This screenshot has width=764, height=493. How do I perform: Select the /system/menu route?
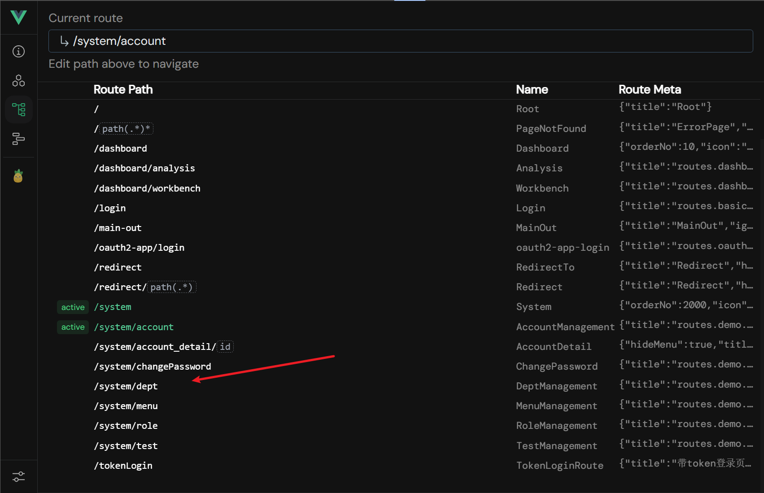coord(126,406)
